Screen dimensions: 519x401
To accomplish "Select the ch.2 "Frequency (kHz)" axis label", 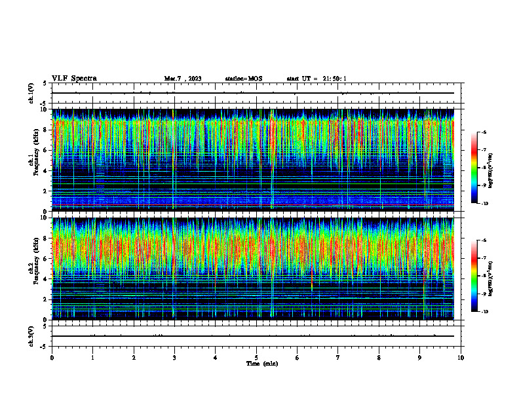I will [x=36, y=261].
